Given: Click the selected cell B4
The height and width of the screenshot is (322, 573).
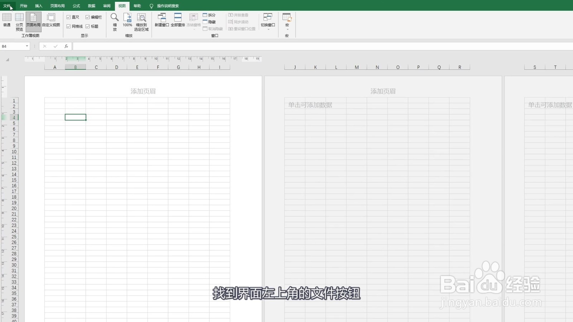Looking at the screenshot, I should 76,117.
